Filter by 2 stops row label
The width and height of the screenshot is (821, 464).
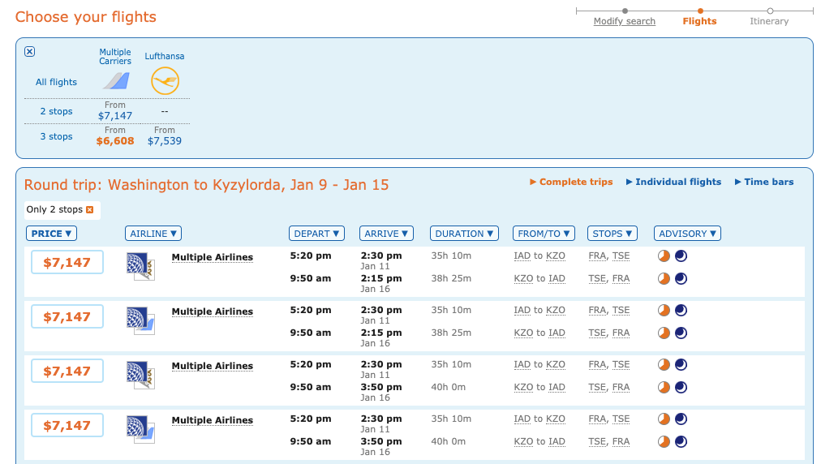(x=56, y=111)
